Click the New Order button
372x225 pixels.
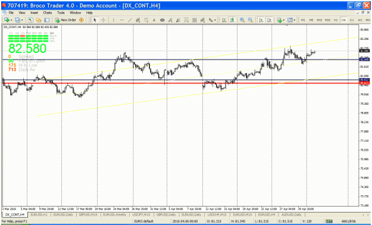[65, 20]
